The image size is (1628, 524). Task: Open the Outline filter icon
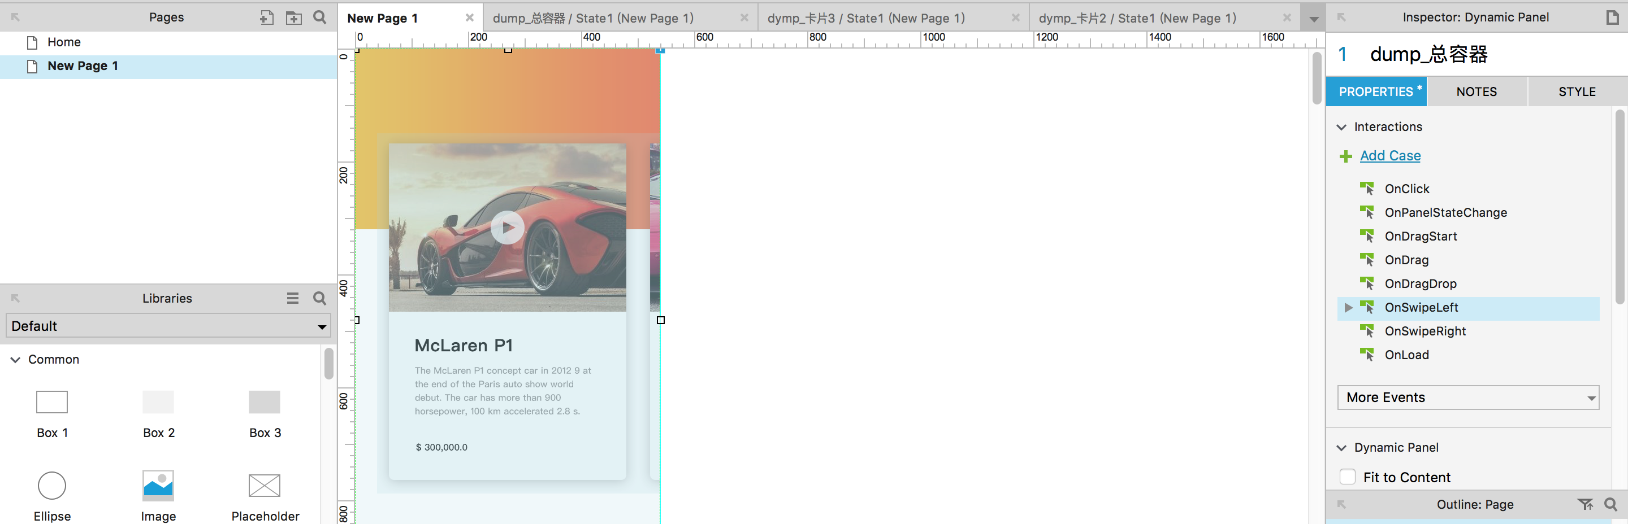click(x=1585, y=504)
